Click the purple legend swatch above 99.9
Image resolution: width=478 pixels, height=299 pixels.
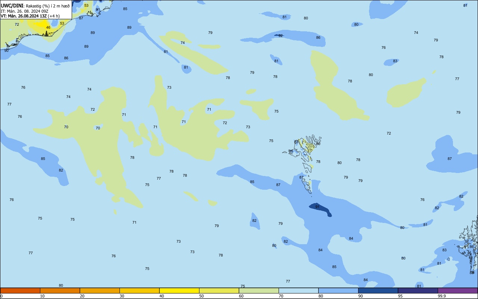pos(457,290)
